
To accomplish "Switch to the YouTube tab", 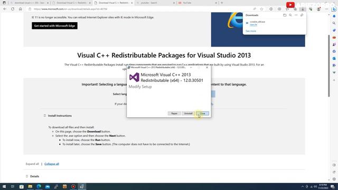I will coord(198,3).
